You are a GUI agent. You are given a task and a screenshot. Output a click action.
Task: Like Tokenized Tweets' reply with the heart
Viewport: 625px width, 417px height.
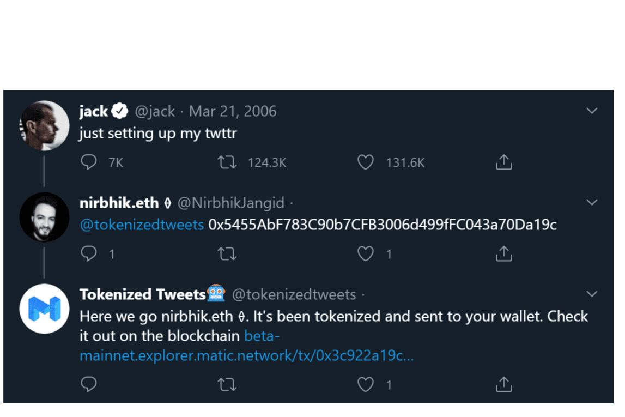pos(366,385)
